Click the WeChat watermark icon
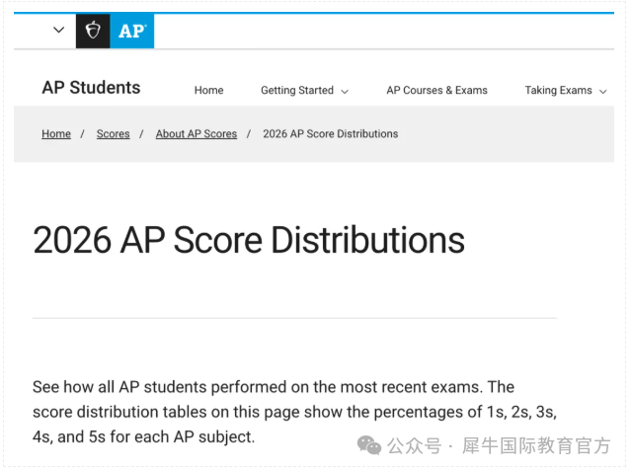632x472 pixels. [369, 445]
